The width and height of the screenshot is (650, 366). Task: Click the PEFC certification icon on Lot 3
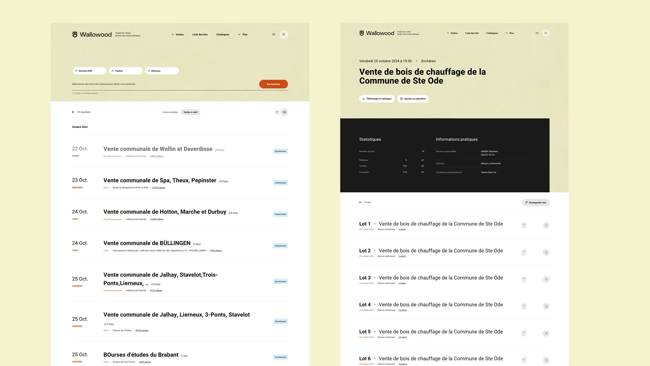click(x=524, y=279)
